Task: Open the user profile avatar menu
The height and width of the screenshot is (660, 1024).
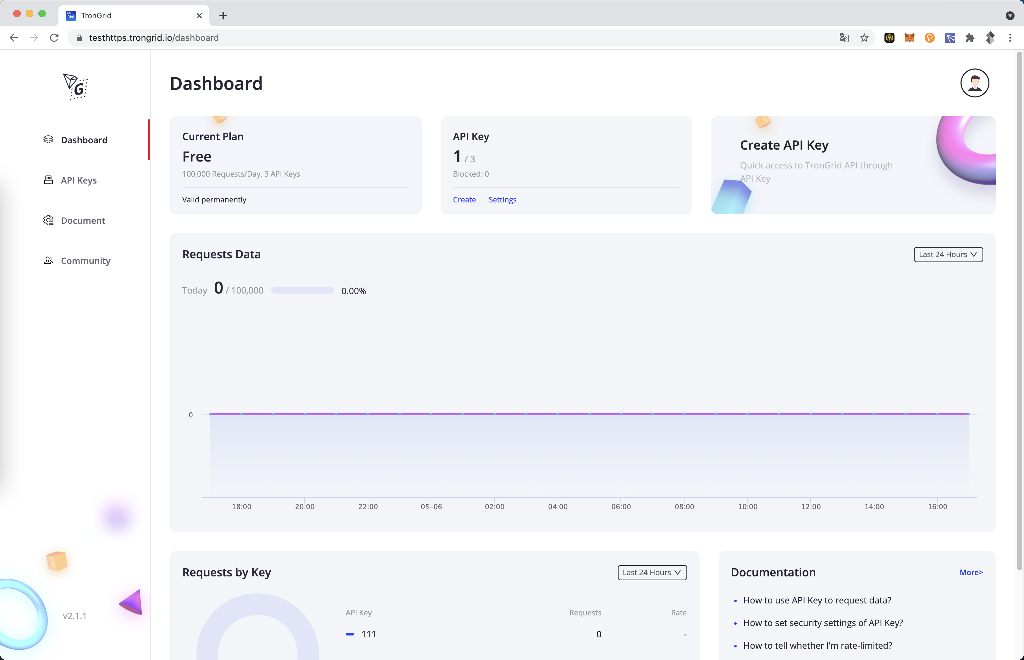Action: point(974,83)
